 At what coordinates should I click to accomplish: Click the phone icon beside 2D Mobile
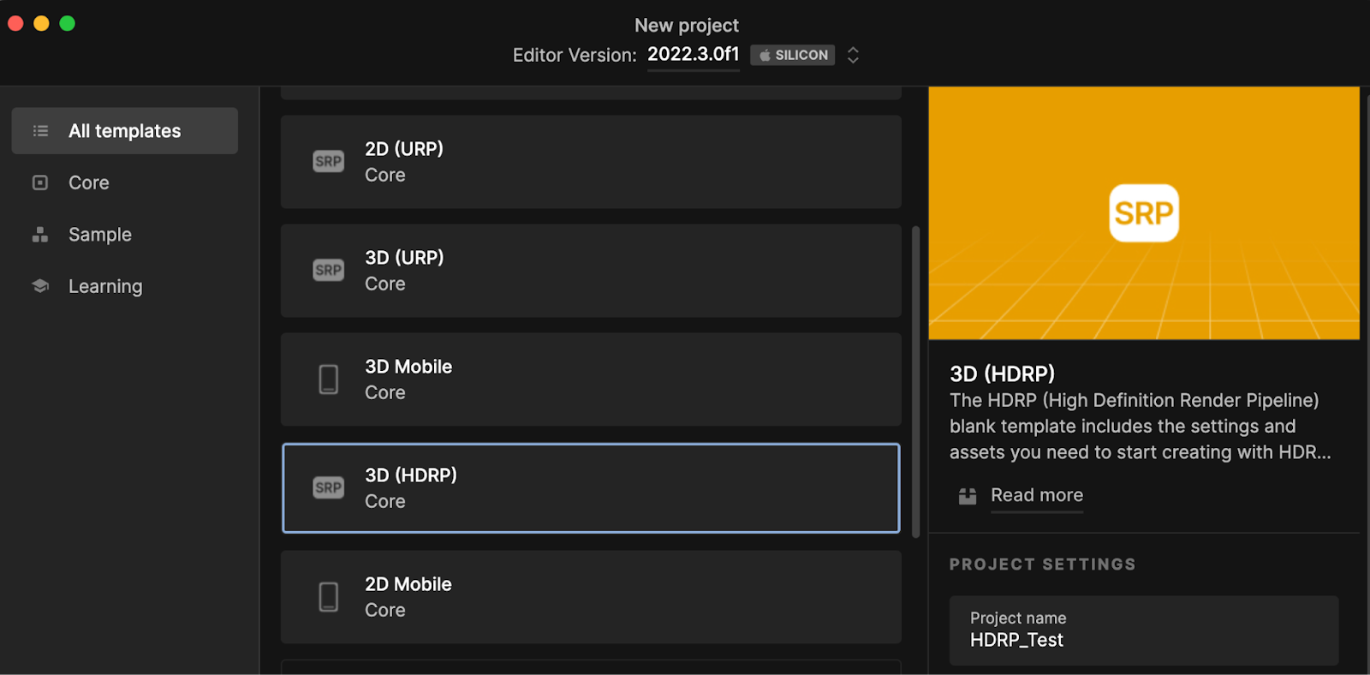(x=328, y=597)
